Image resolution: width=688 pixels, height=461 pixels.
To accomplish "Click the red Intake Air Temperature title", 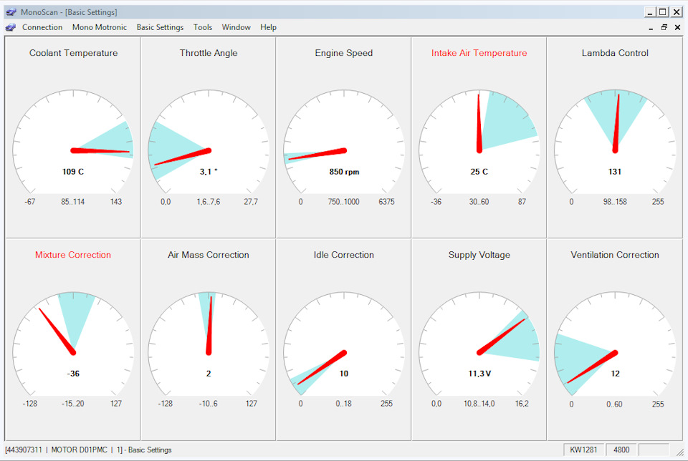I will point(479,53).
